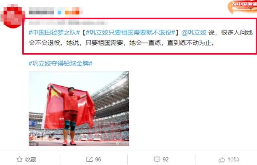The image size is (257, 165).
Task: Click the repost arrow icon
Action: point(90,159)
